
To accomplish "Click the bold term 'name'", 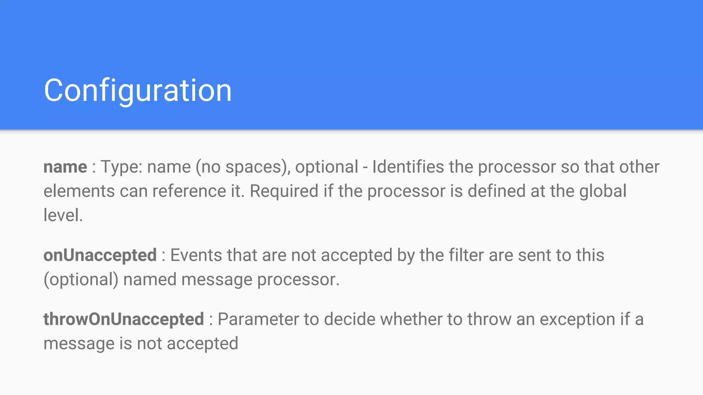I will 65,167.
